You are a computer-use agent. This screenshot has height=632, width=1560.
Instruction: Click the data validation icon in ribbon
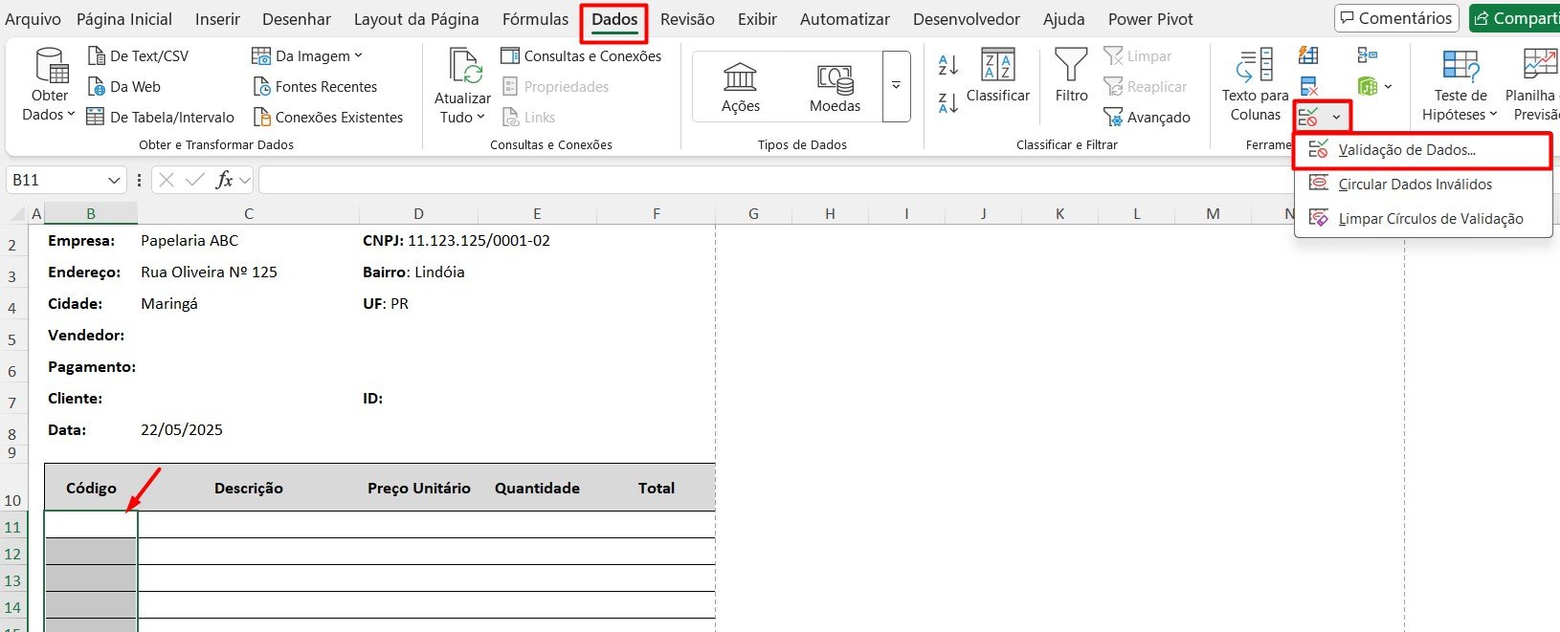1308,118
